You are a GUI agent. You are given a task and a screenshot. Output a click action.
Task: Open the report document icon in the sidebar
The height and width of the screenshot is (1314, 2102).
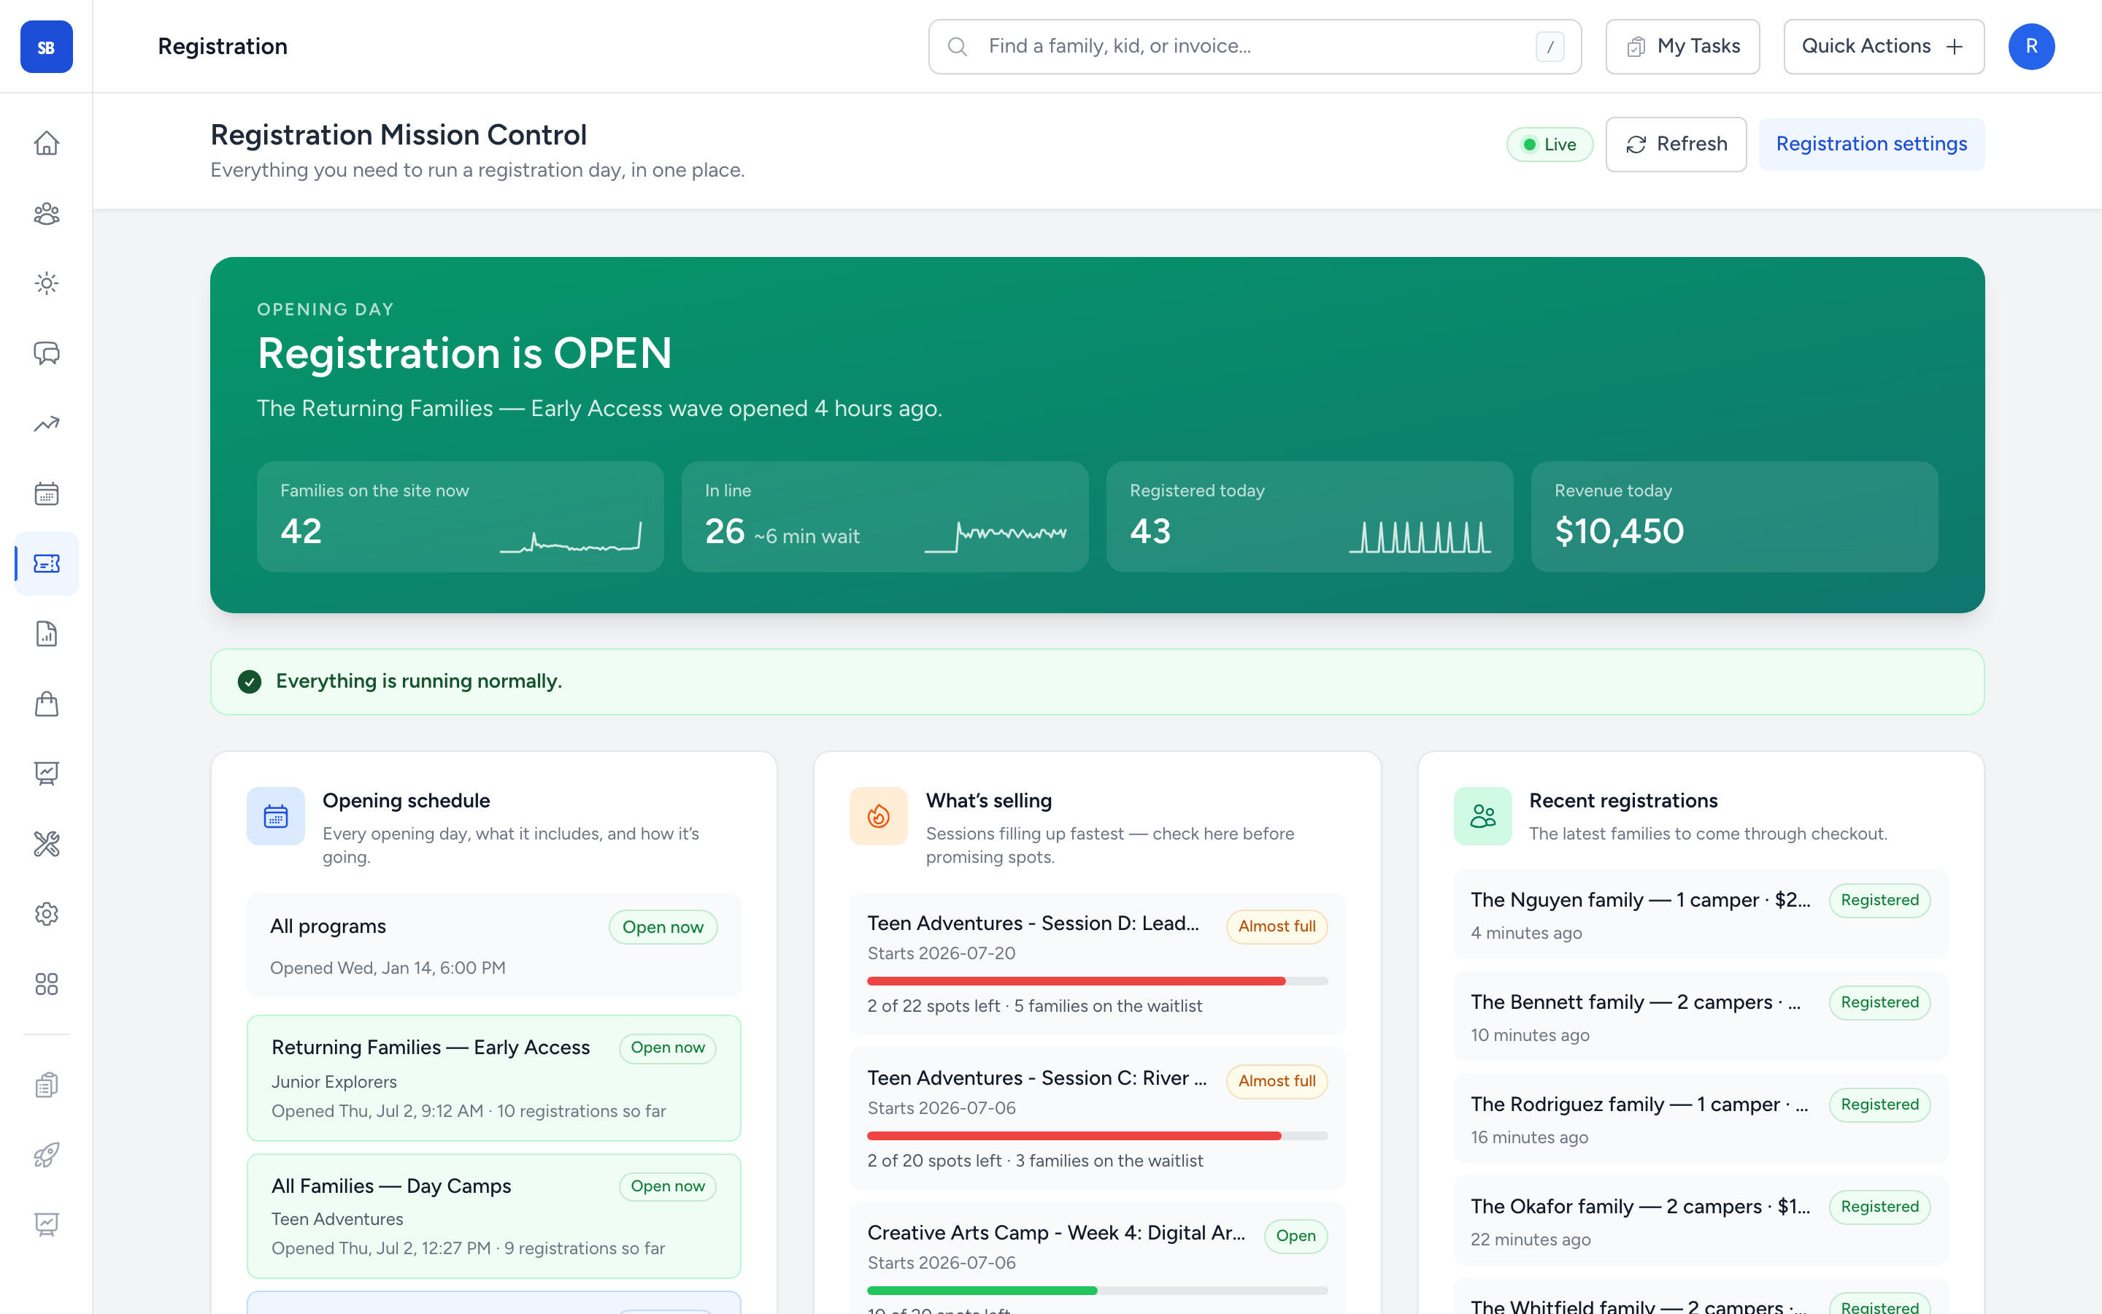(x=46, y=634)
